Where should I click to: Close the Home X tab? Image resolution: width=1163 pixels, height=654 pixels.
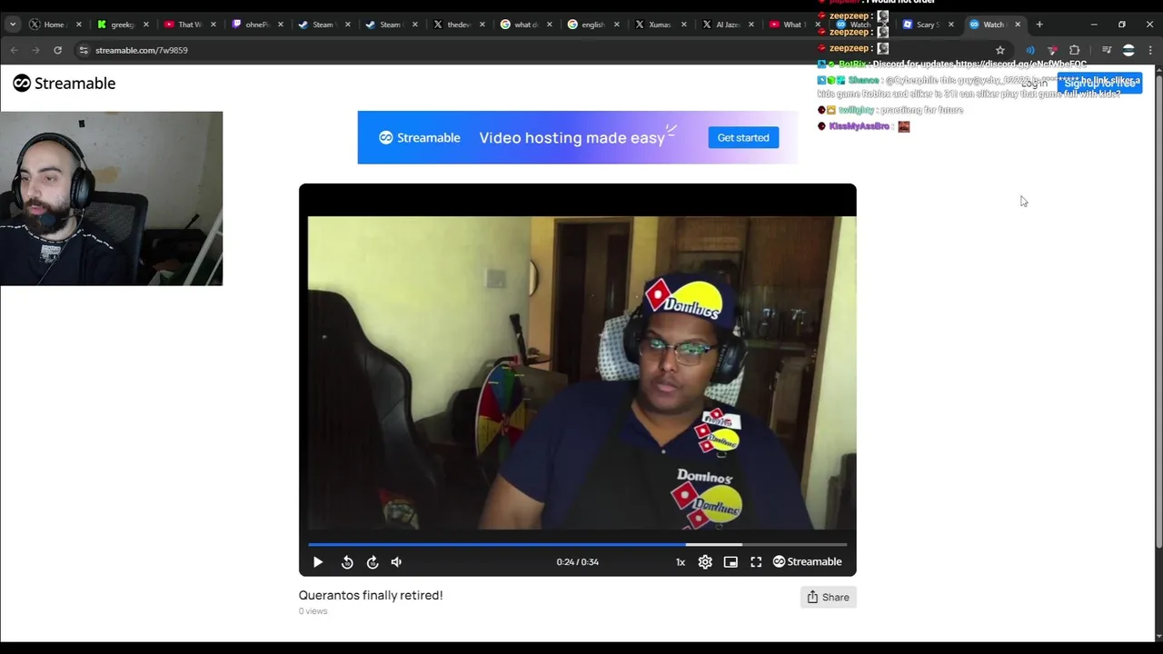(79, 25)
